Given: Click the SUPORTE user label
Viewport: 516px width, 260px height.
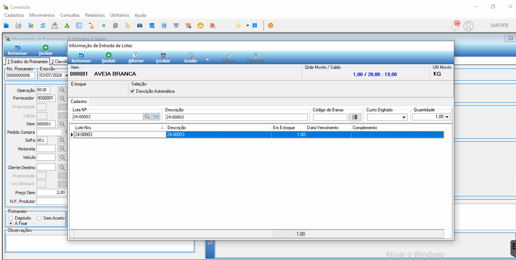Looking at the screenshot, I should click(499, 25).
